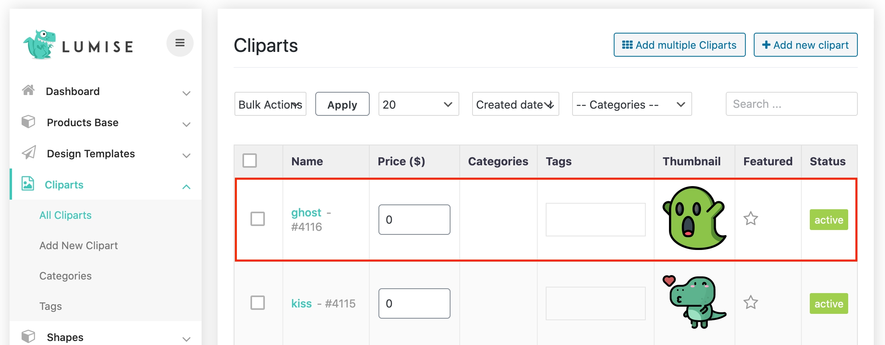Click the Design Templates paper plane icon
This screenshot has width=885, height=345.
(28, 153)
